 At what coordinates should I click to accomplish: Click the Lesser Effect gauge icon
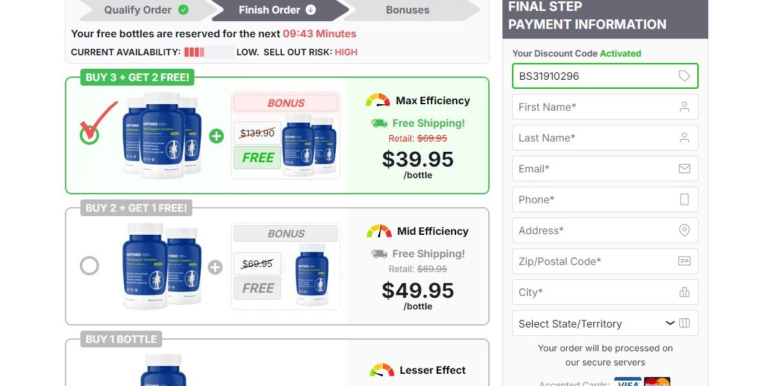pyautogui.click(x=381, y=370)
